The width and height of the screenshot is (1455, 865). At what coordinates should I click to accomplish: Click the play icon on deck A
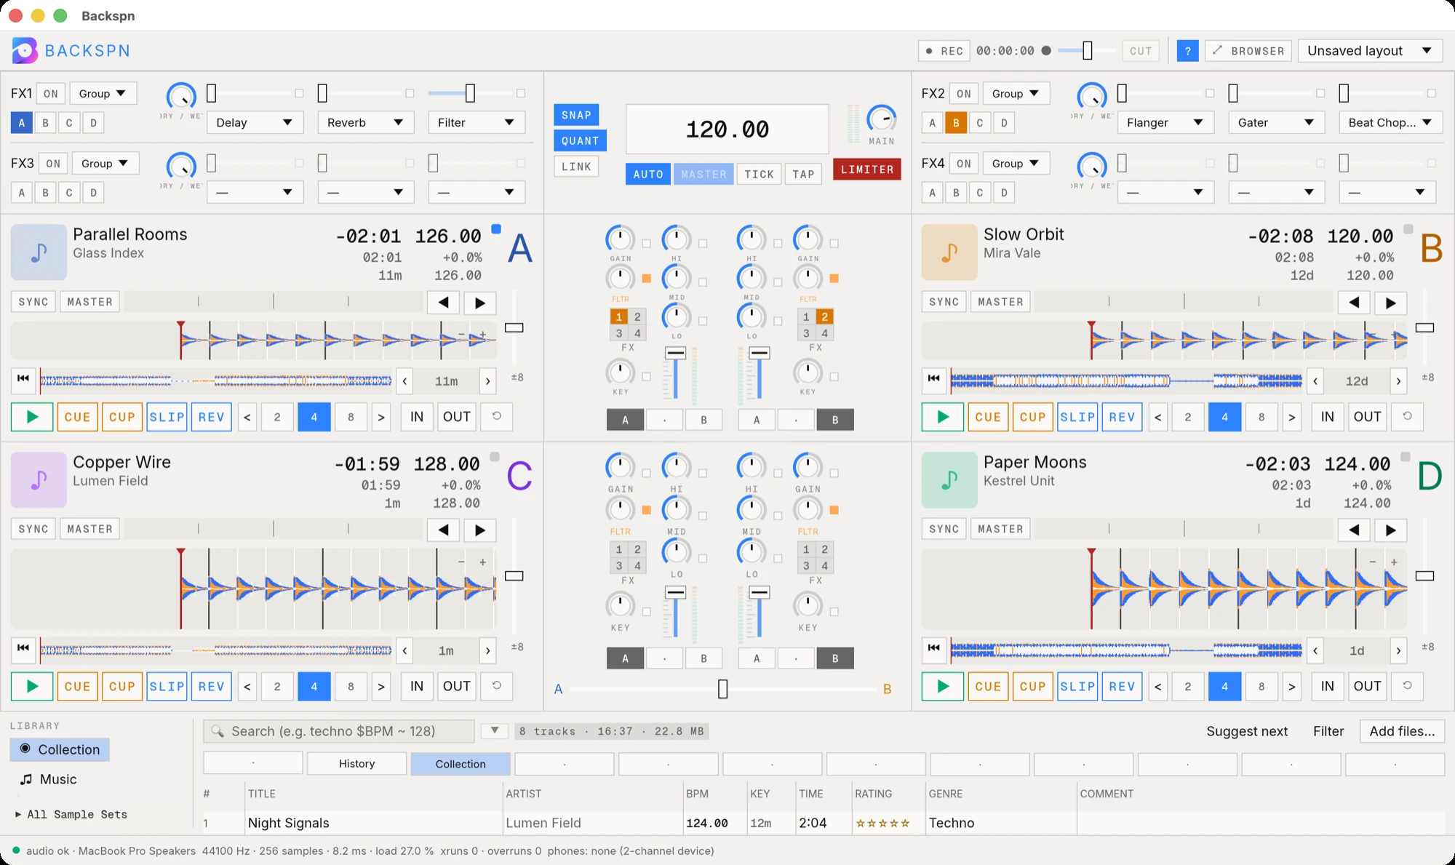[32, 417]
